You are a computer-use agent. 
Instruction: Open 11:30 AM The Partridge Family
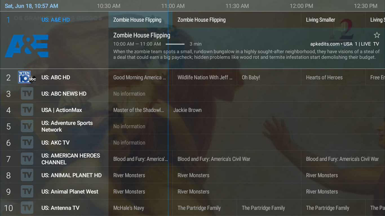(x=269, y=208)
